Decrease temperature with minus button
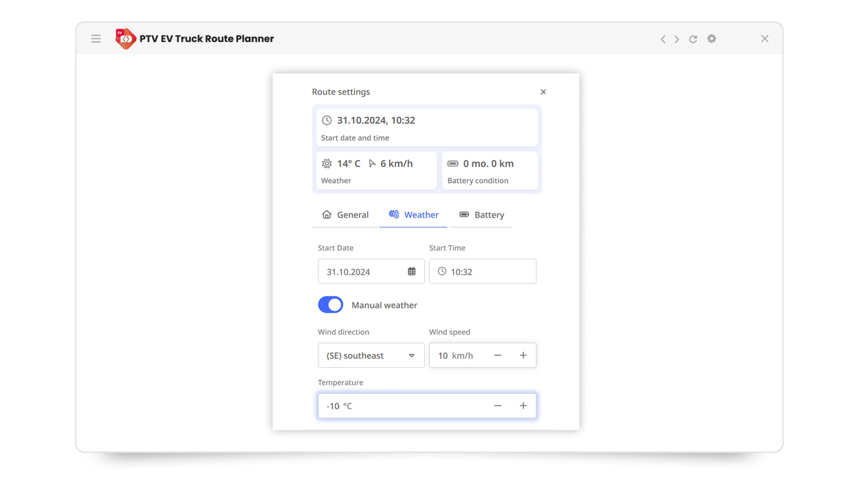 point(498,406)
